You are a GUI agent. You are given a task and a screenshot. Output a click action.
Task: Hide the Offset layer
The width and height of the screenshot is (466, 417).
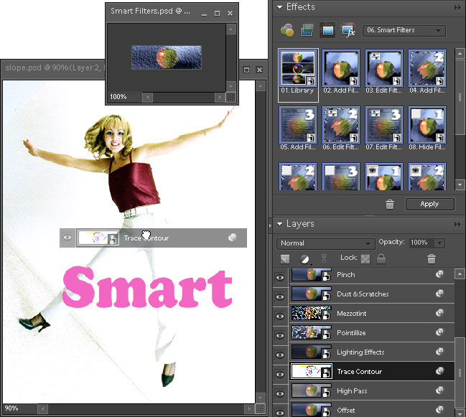point(280,412)
